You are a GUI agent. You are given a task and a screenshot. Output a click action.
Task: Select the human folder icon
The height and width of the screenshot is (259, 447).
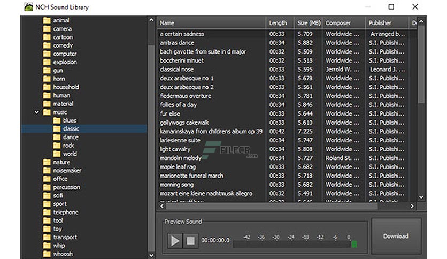pyautogui.click(x=47, y=95)
